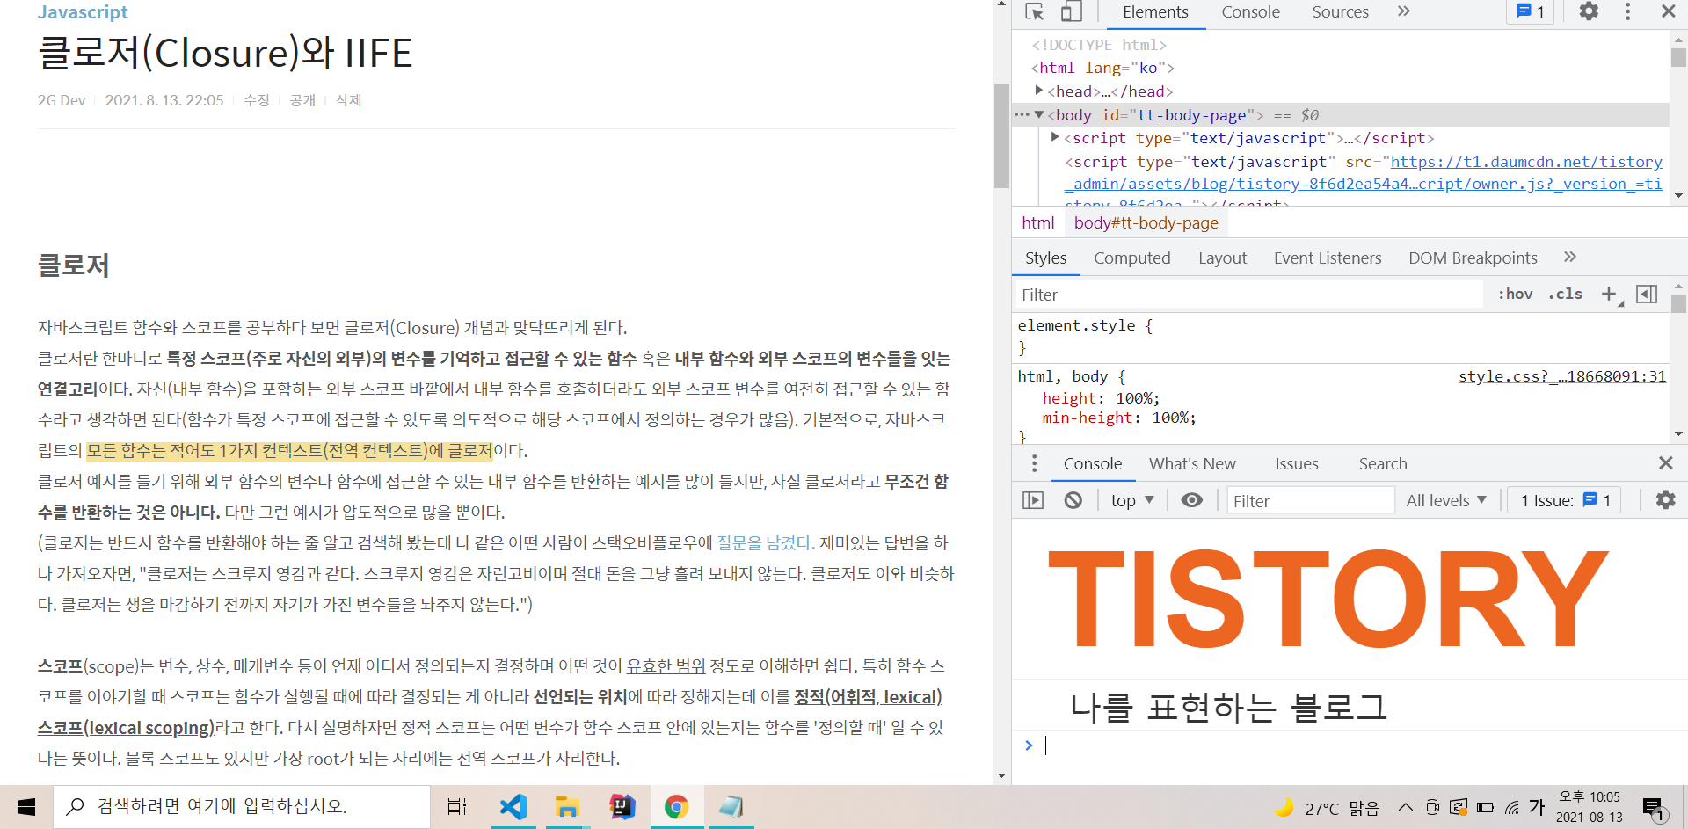
Task: Toggle the device toolbar icon
Action: pyautogui.click(x=1071, y=11)
